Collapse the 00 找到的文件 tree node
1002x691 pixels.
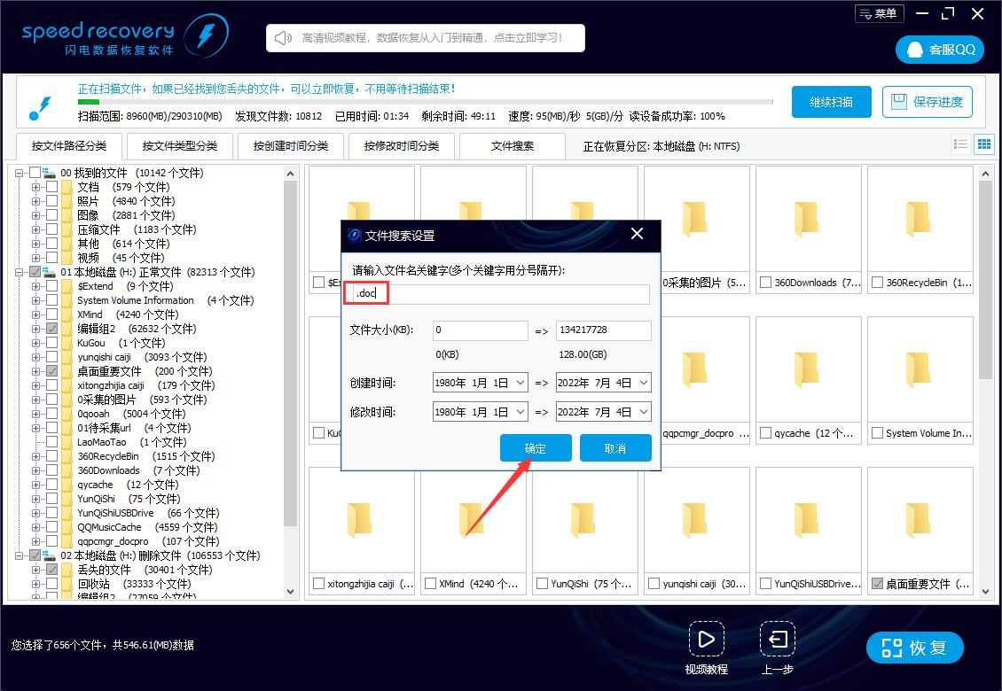pos(20,173)
